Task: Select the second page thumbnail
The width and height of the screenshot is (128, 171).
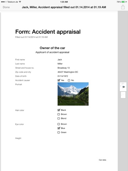Action: (123, 95)
